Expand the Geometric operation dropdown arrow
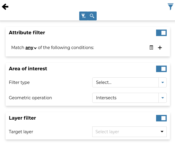Screen dimensions: 175x161 click(163, 98)
